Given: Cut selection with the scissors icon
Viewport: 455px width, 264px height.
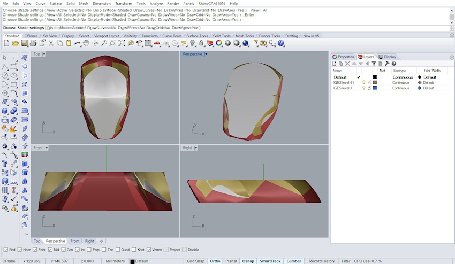Looking at the screenshot, I should [x=51, y=43].
